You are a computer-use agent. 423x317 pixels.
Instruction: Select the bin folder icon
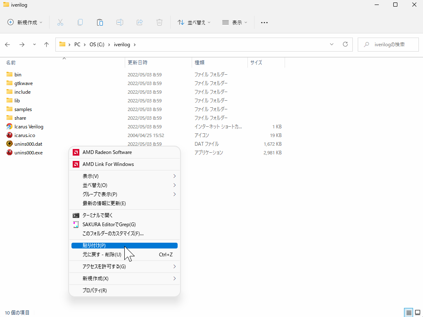[10, 74]
